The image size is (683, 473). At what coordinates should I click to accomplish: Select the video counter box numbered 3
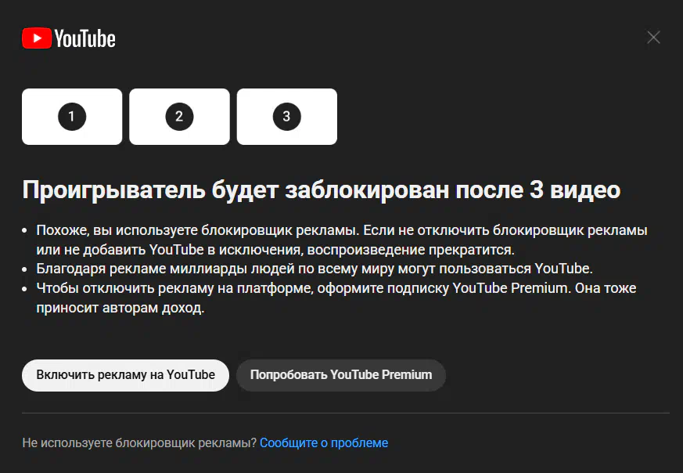[x=286, y=117]
